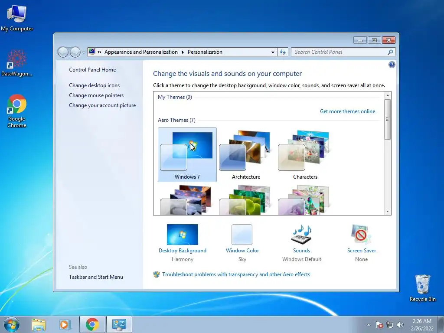Click Get more themes online link
The image size is (444, 333).
(347, 111)
